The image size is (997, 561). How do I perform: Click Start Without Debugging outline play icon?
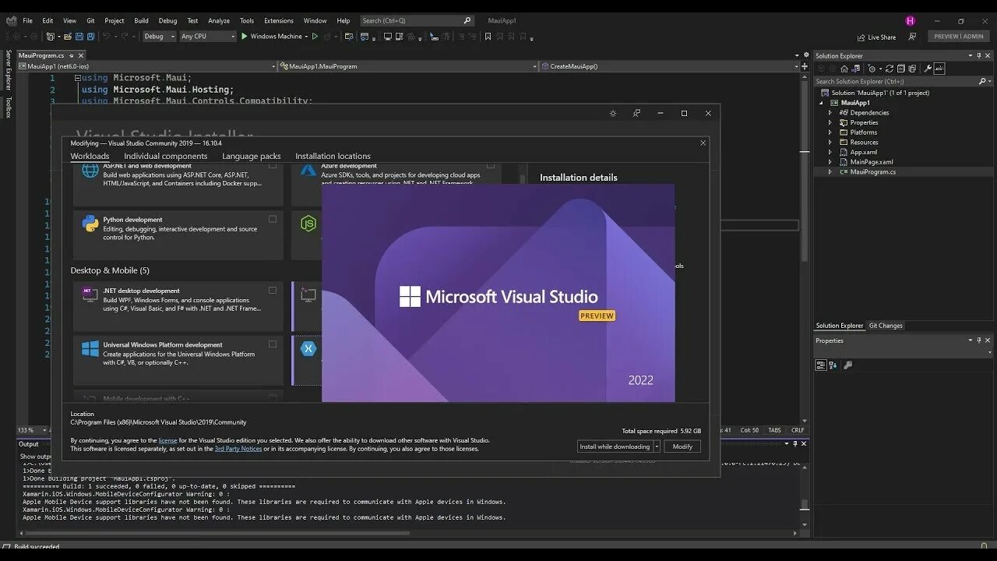pyautogui.click(x=315, y=36)
